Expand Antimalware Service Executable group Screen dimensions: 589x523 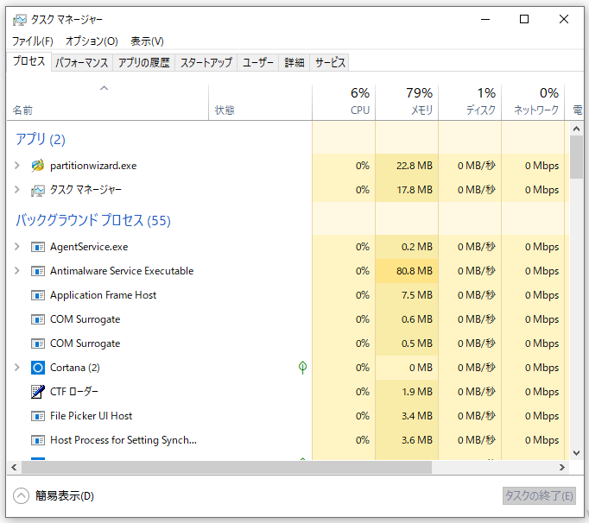17,271
